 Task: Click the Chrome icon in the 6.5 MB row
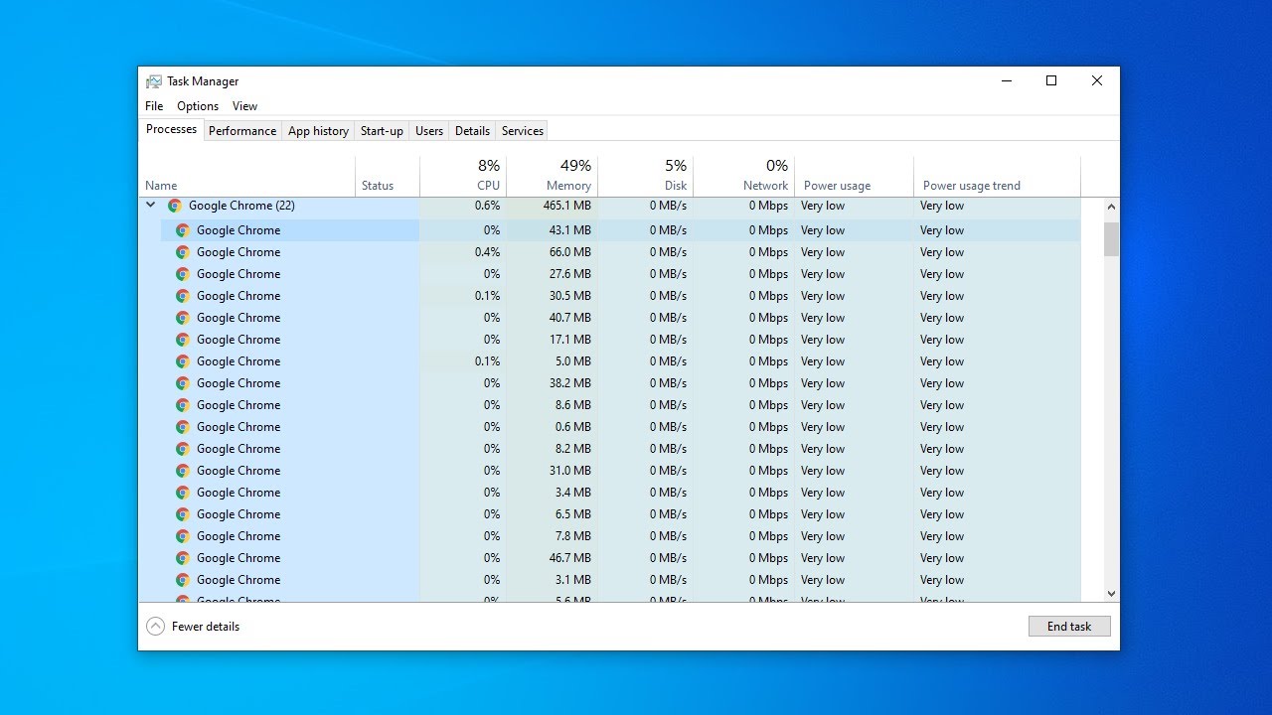183,514
